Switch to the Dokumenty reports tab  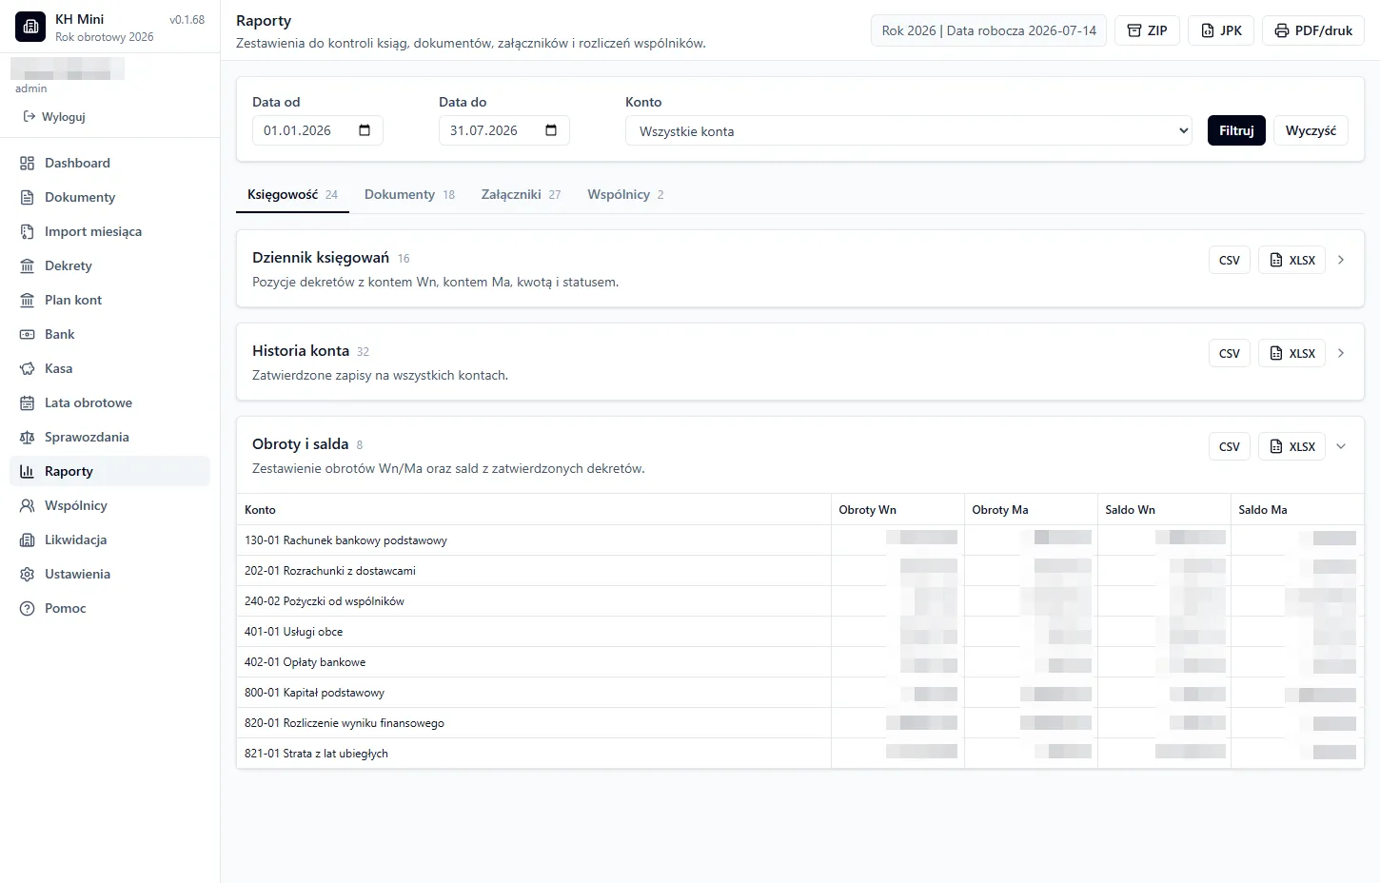click(409, 194)
